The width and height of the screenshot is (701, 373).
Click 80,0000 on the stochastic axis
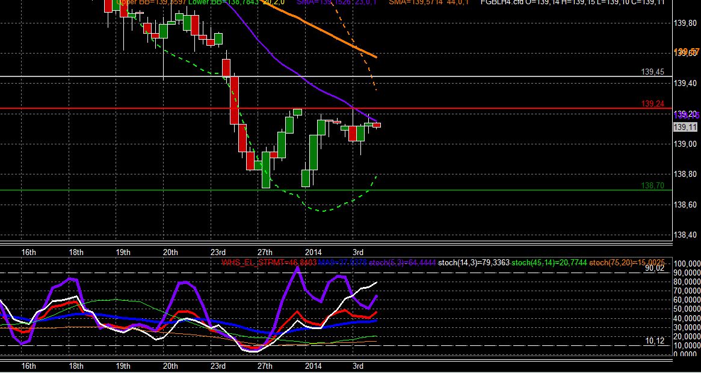click(688, 282)
